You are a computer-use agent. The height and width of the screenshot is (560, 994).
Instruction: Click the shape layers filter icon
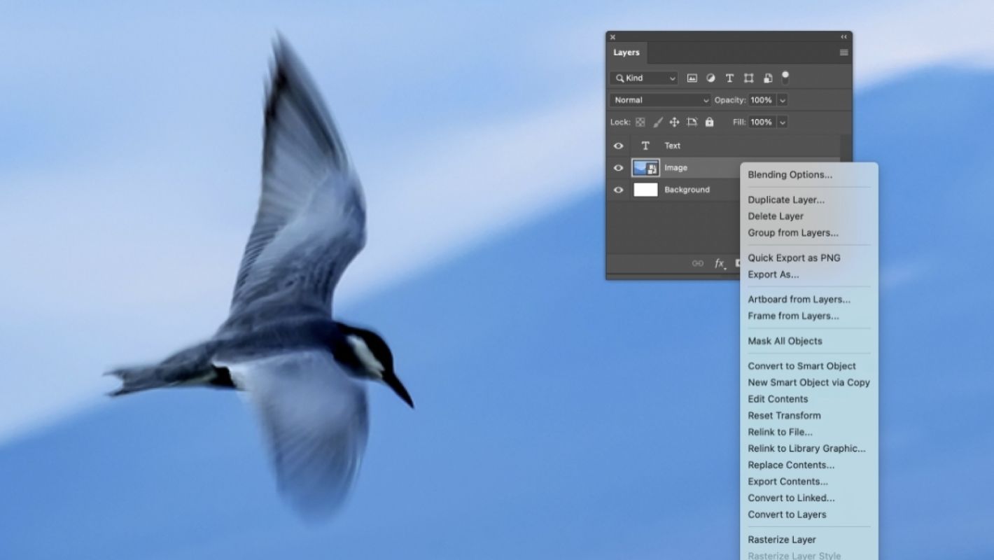[748, 78]
